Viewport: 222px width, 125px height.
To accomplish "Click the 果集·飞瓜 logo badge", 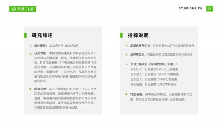I will click(23, 9).
